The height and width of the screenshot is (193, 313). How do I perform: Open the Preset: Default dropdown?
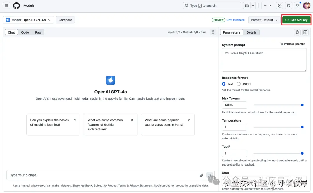point(264,20)
